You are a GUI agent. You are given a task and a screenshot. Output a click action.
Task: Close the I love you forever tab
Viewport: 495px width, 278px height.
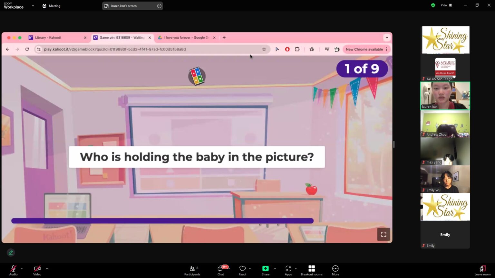pos(214,38)
